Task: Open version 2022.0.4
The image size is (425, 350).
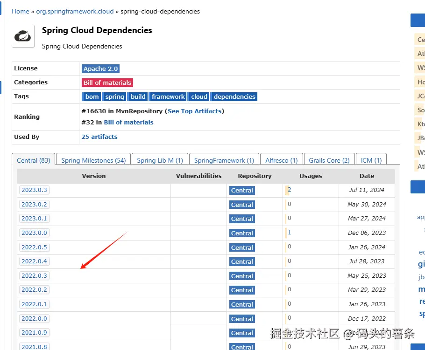Action: click(34, 261)
